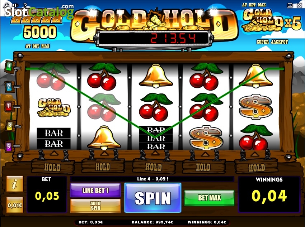Screen dimensions: 305x227
Task: Start AUTO SPIN
Action: [x=95, y=206]
